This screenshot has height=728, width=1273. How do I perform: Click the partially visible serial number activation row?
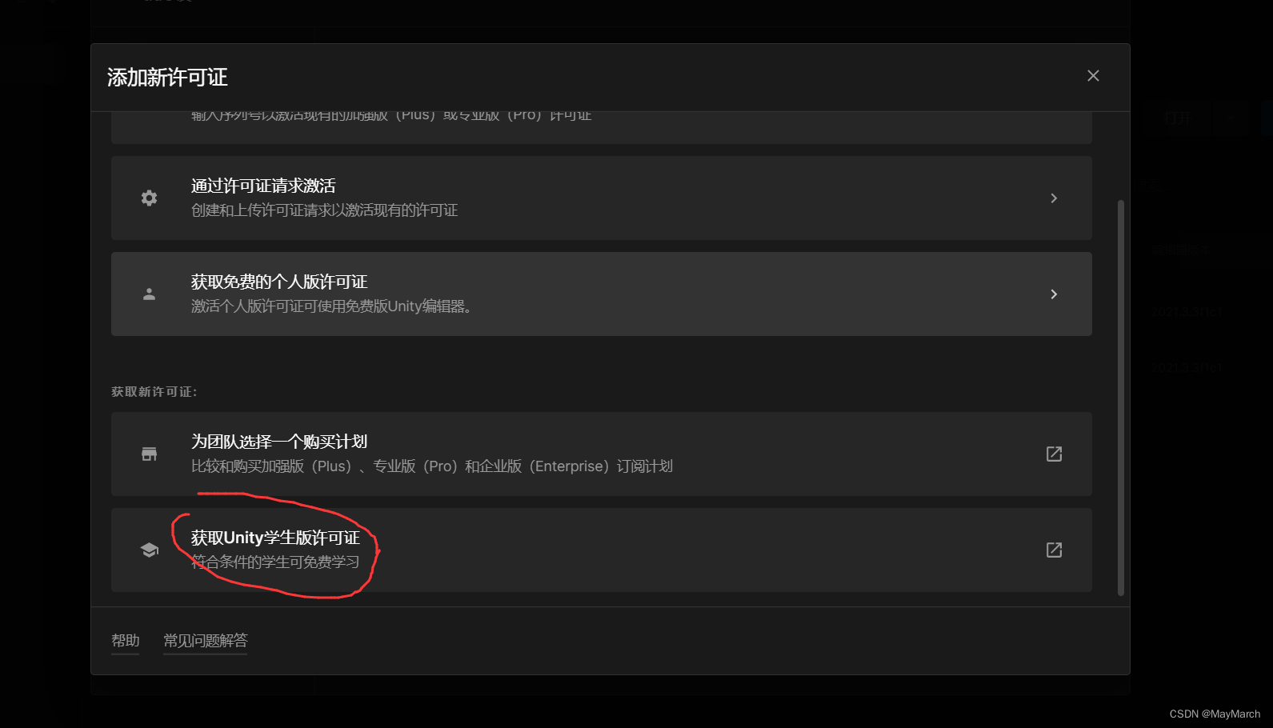pos(601,127)
